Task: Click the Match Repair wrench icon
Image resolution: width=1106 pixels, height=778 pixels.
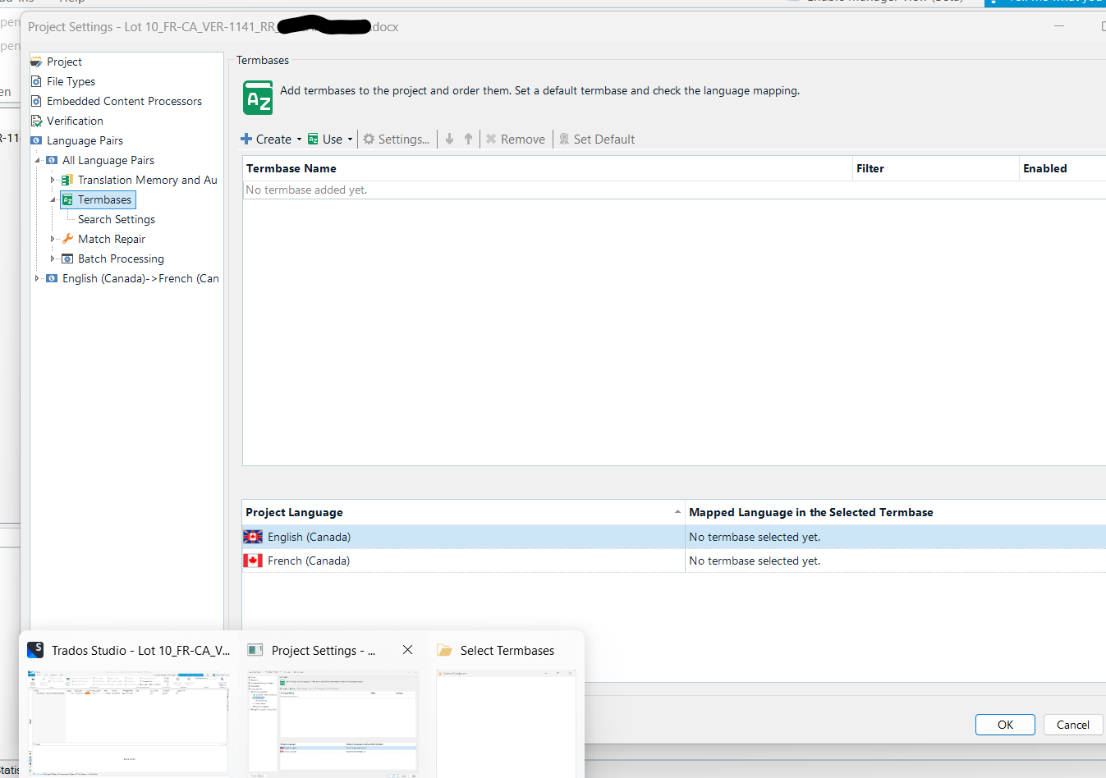Action: 67,239
